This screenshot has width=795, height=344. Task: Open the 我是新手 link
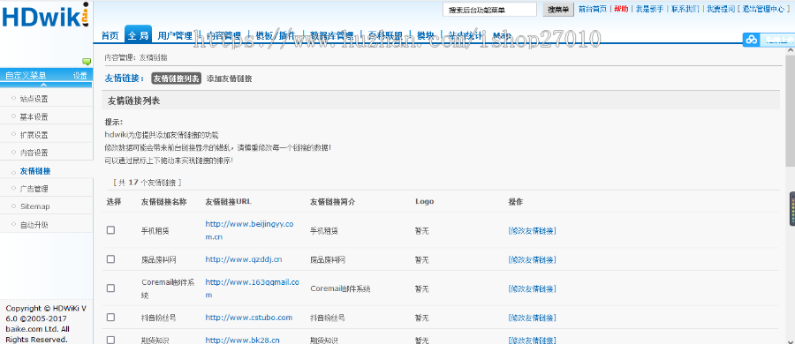(649, 9)
